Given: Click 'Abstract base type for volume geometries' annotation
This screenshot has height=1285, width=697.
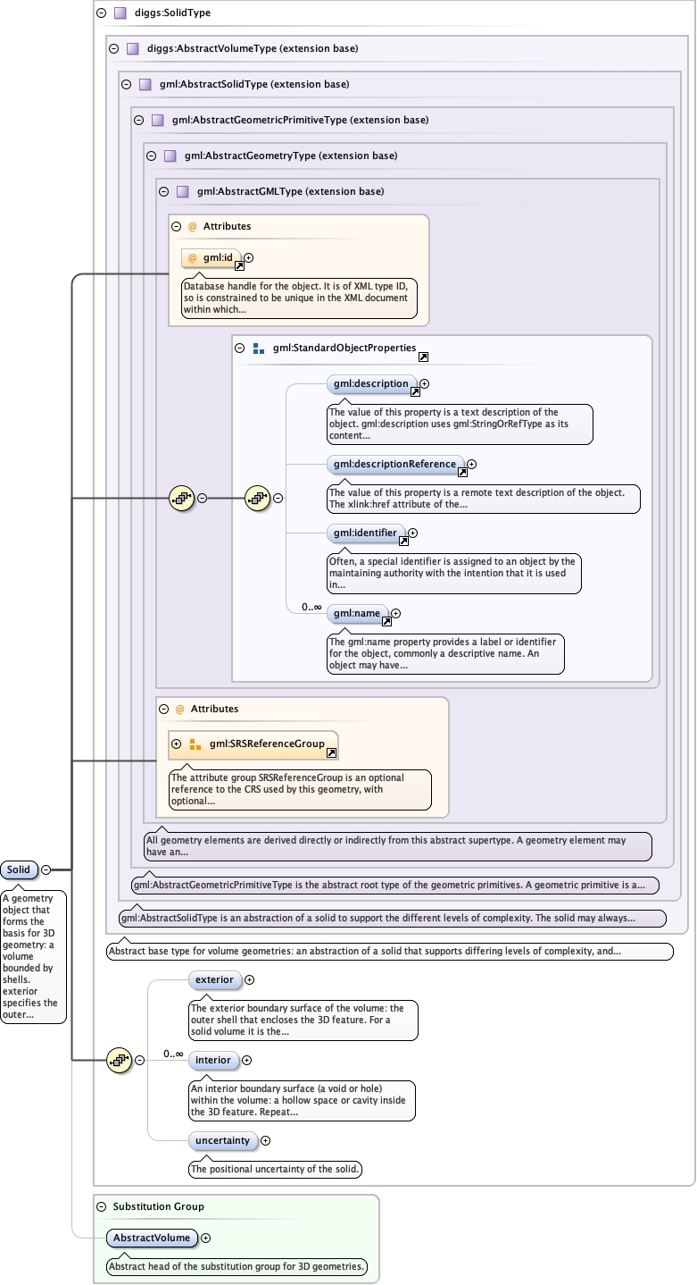Looking at the screenshot, I should point(389,951).
